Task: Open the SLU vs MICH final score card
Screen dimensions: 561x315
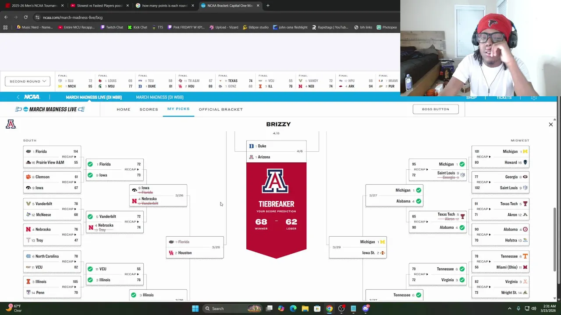Action: tap(75, 81)
